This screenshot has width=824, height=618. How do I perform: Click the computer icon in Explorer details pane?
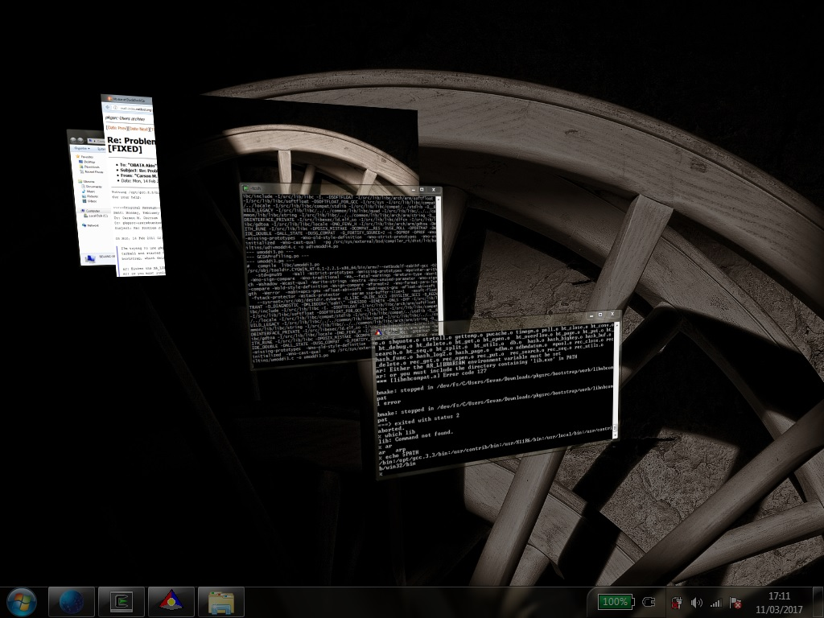pos(90,259)
